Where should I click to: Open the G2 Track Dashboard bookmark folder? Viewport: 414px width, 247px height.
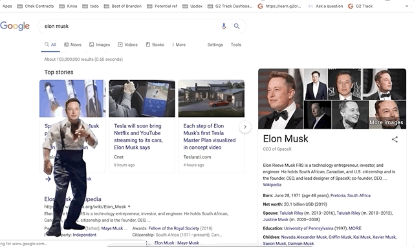[x=230, y=6]
